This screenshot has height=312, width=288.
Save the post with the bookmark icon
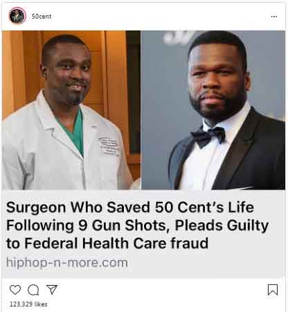coord(273,290)
